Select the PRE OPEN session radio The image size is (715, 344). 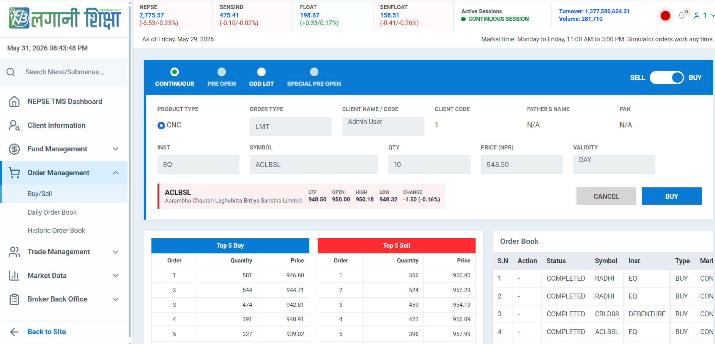222,72
